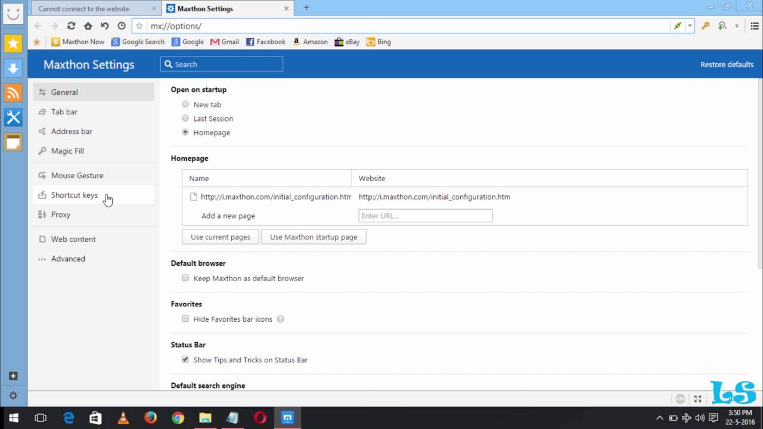Expand the address bar dropdown arrow

(690, 26)
